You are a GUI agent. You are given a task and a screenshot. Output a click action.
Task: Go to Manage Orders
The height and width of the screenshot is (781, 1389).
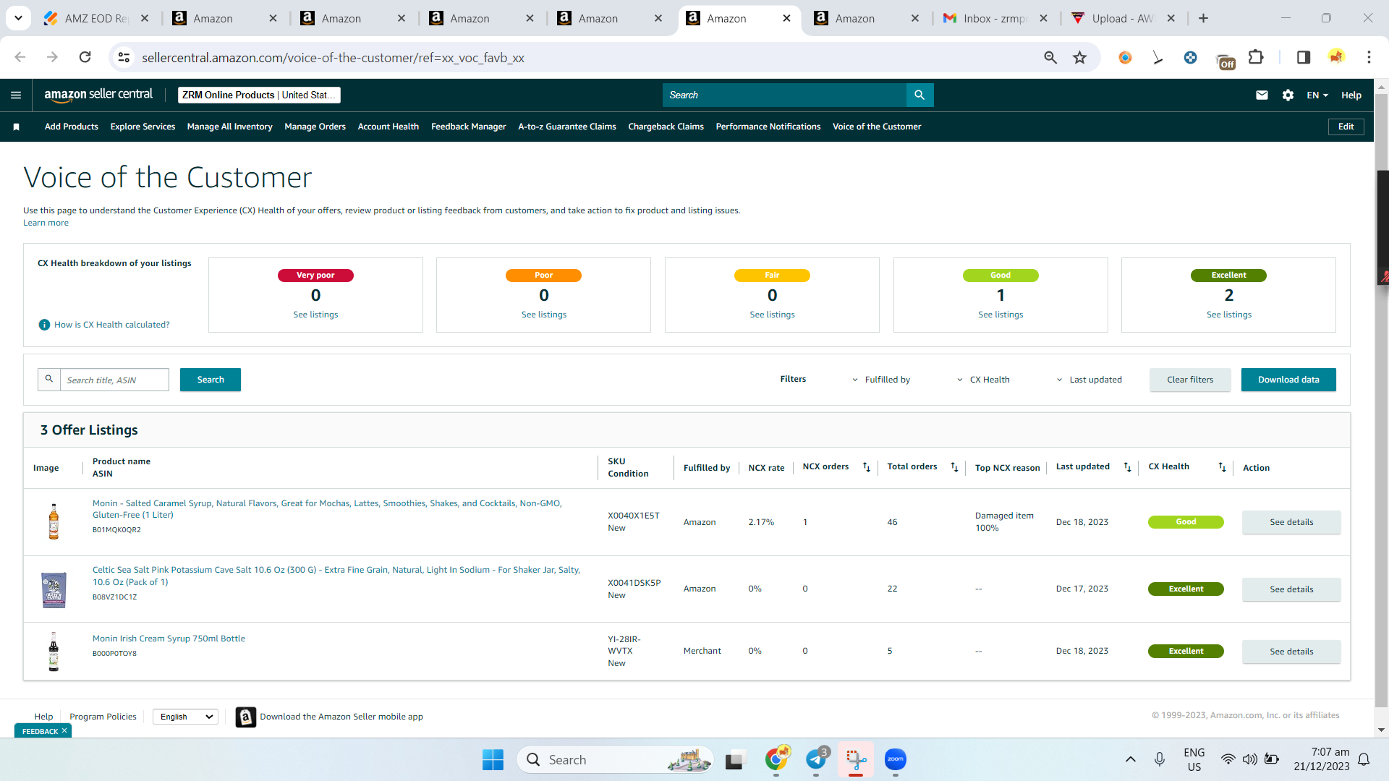[315, 127]
